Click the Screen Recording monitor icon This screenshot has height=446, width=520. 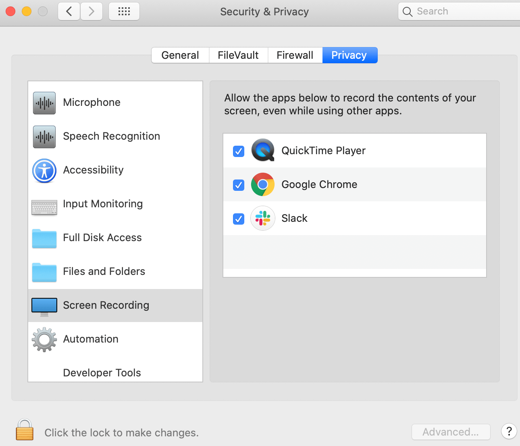click(x=44, y=307)
